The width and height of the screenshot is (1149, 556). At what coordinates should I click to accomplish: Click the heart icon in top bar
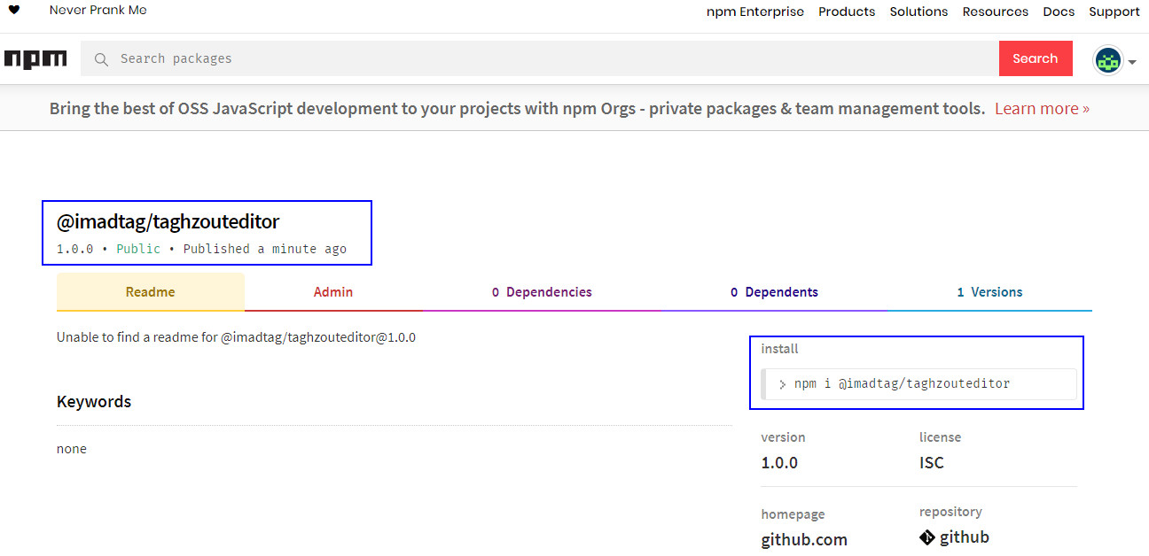tap(14, 11)
